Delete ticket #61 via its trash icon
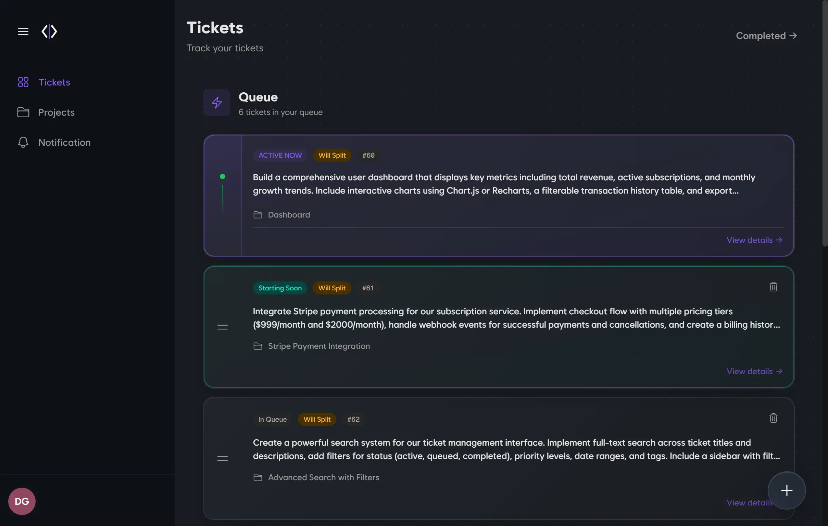 [773, 287]
